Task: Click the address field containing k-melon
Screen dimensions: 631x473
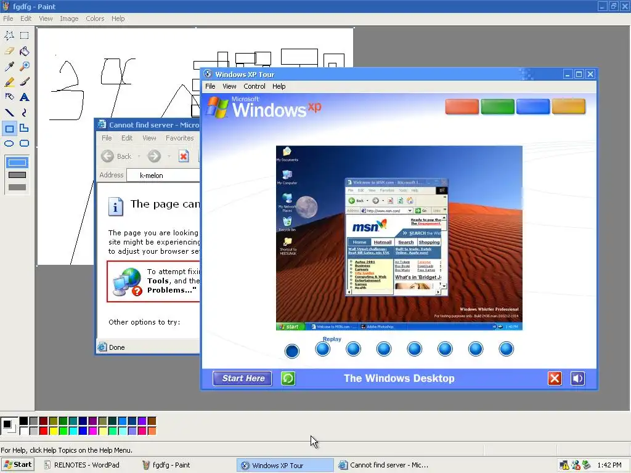Action: (163, 176)
